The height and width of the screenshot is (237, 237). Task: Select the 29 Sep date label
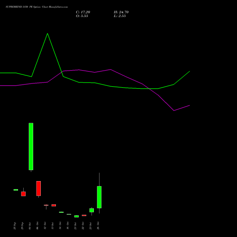22,226
